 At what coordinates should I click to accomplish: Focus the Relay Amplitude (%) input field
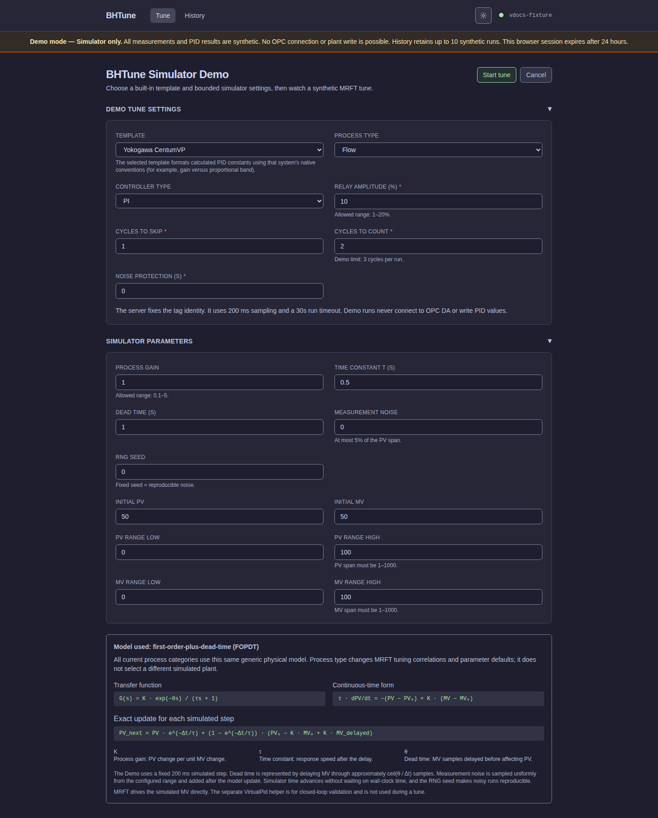[x=438, y=201]
